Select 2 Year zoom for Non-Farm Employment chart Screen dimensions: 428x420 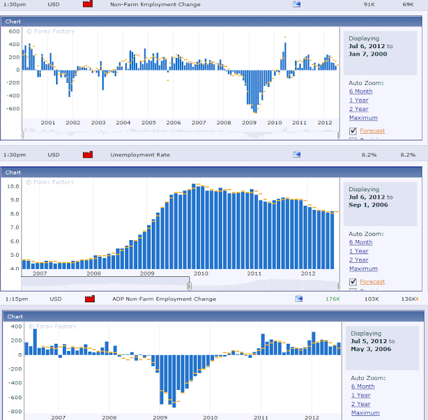(358, 109)
